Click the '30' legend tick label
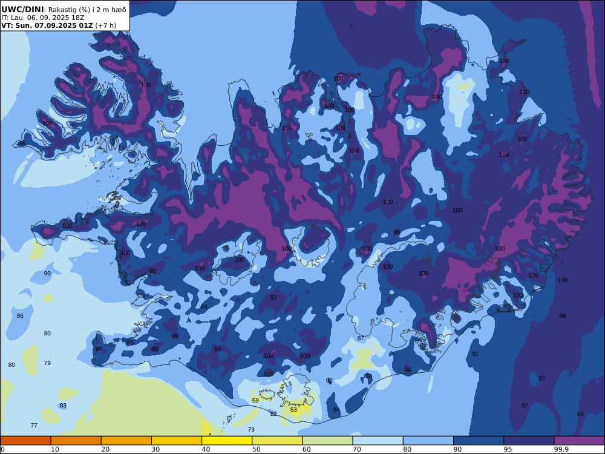The height and width of the screenshot is (454, 605). pyautogui.click(x=155, y=449)
